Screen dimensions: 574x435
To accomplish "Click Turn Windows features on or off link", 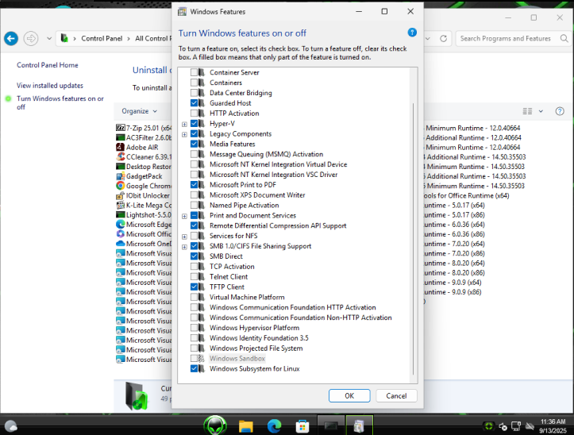I will (60, 102).
